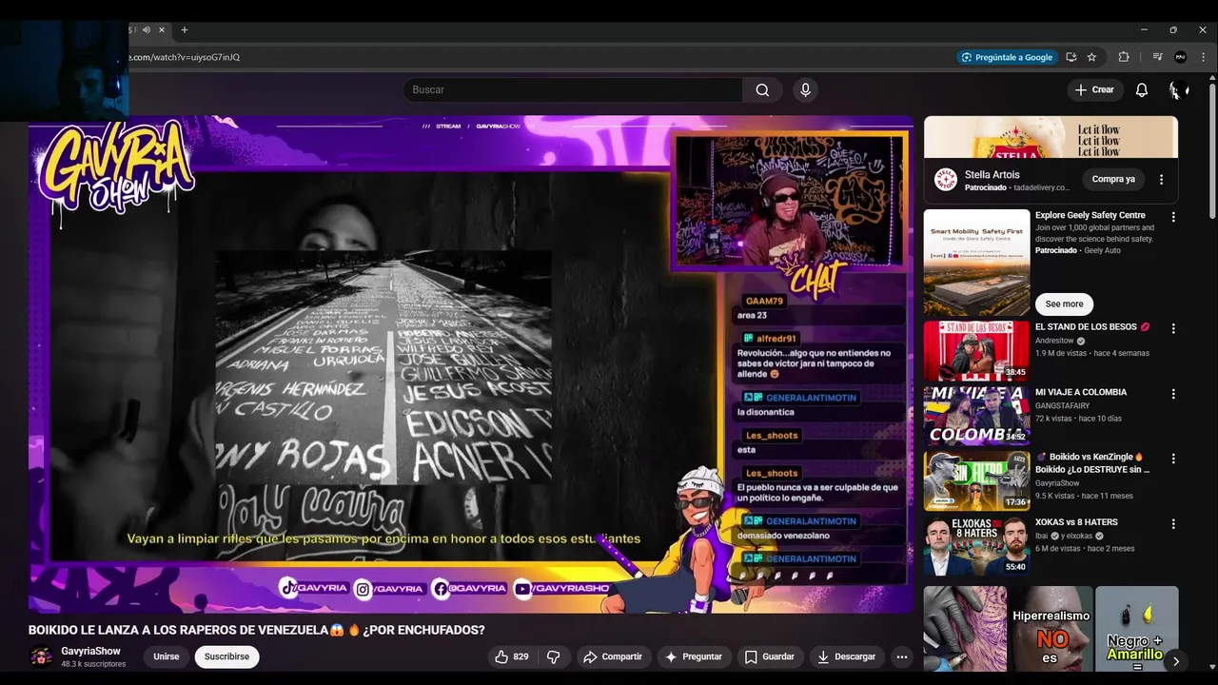Viewport: 1218px width, 685px height.
Task: Open Geely Safety Centre ad options
Action: (x=1172, y=217)
